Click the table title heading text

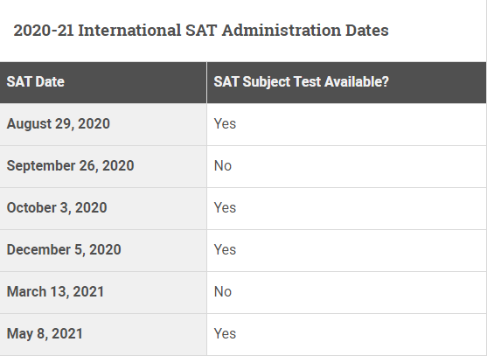pyautogui.click(x=201, y=31)
